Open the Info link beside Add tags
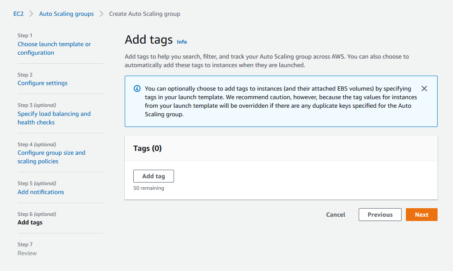453x271 pixels. [x=182, y=42]
